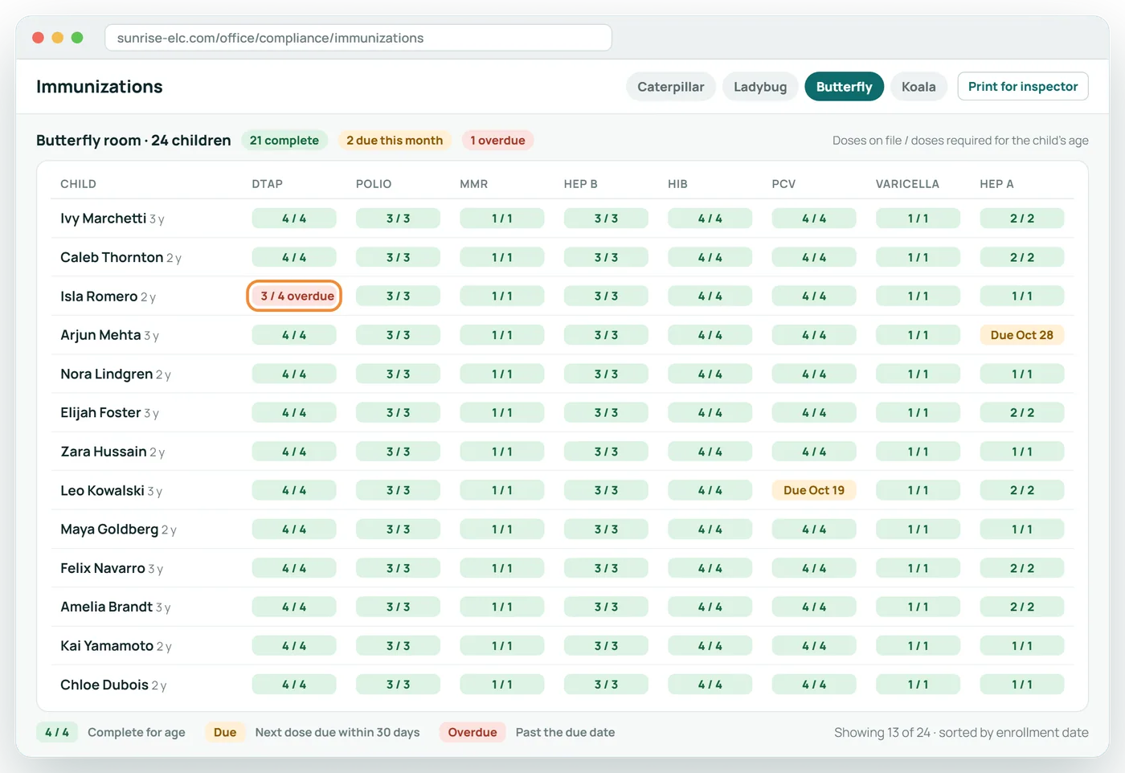
Task: Open Zara Hussain's record
Action: pos(103,452)
